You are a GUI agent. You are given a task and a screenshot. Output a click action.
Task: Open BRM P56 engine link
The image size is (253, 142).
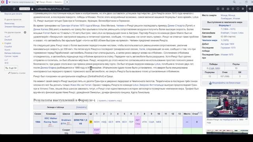coord(80,122)
